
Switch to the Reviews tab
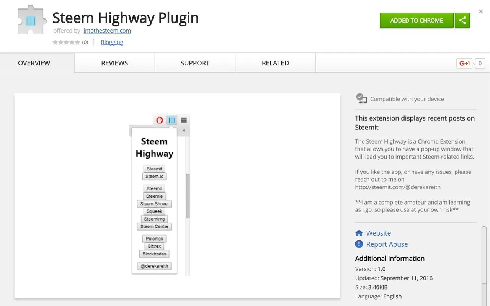(x=114, y=63)
